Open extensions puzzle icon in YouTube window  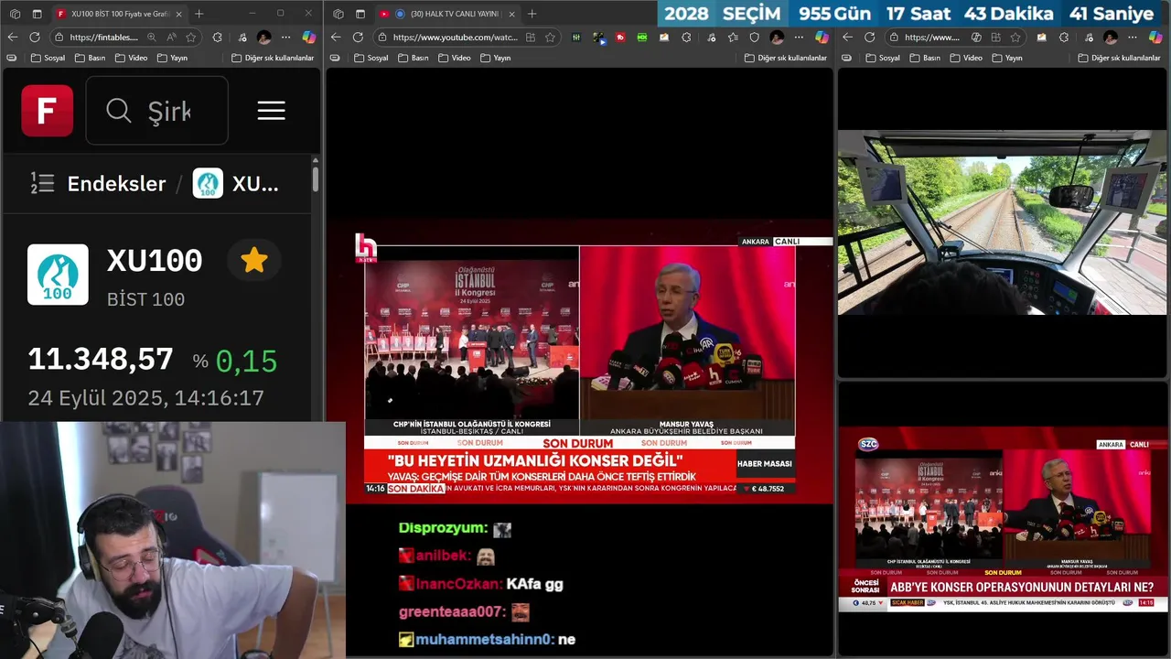(686, 37)
